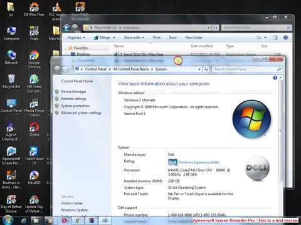Open Internet Explorer from the taskbar
The height and width of the screenshot is (225, 301).
tap(24, 221)
